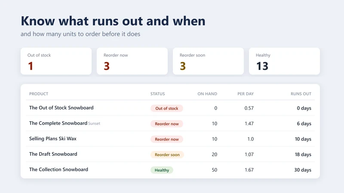
Task: Open The Collection Snowboard product
Action: (x=58, y=169)
